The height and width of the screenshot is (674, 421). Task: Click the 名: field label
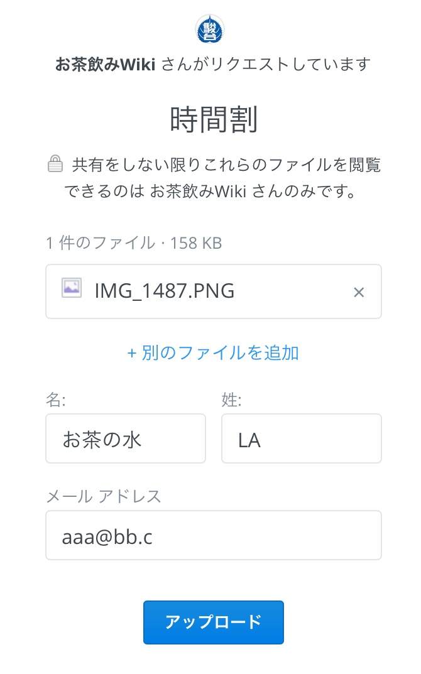tap(56, 400)
